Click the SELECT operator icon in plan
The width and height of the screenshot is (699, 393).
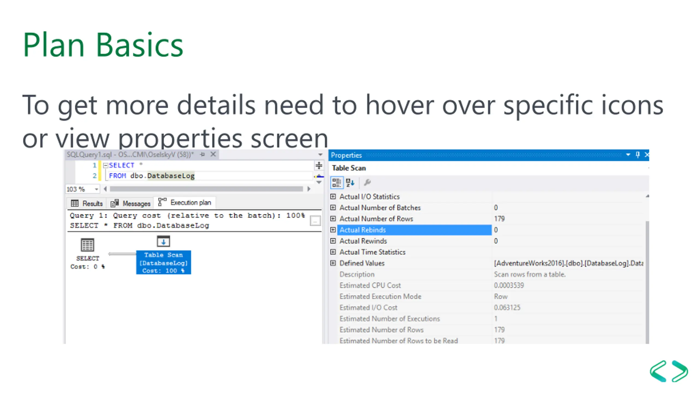pyautogui.click(x=87, y=245)
